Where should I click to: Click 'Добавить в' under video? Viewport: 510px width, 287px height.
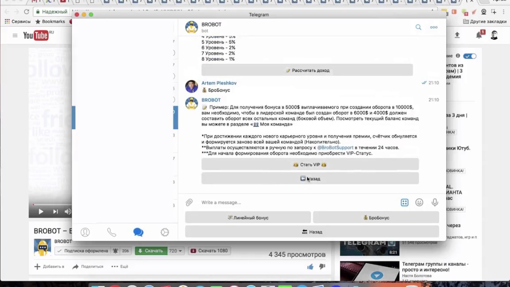tap(49, 267)
